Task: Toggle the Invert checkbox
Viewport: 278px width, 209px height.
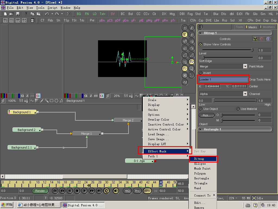Action: point(201,73)
